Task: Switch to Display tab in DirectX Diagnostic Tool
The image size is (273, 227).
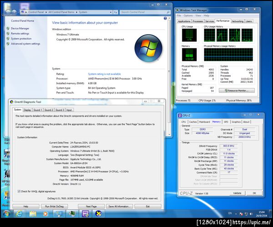Action: (x=27, y=110)
